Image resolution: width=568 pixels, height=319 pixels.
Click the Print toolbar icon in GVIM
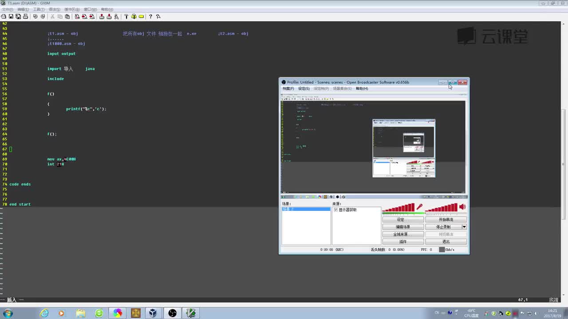[25, 16]
